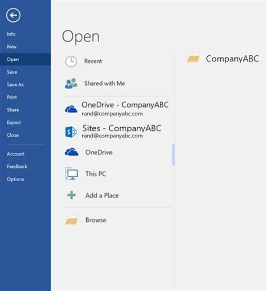Click the This PC monitor icon
Screen dimensions: 267x291
72,173
